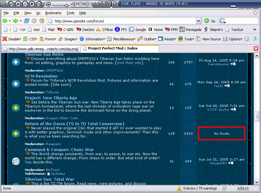This screenshot has height=193, width=261.
Task: Click View Source in the web developer toolbar
Action: pyautogui.click(x=208, y=39)
